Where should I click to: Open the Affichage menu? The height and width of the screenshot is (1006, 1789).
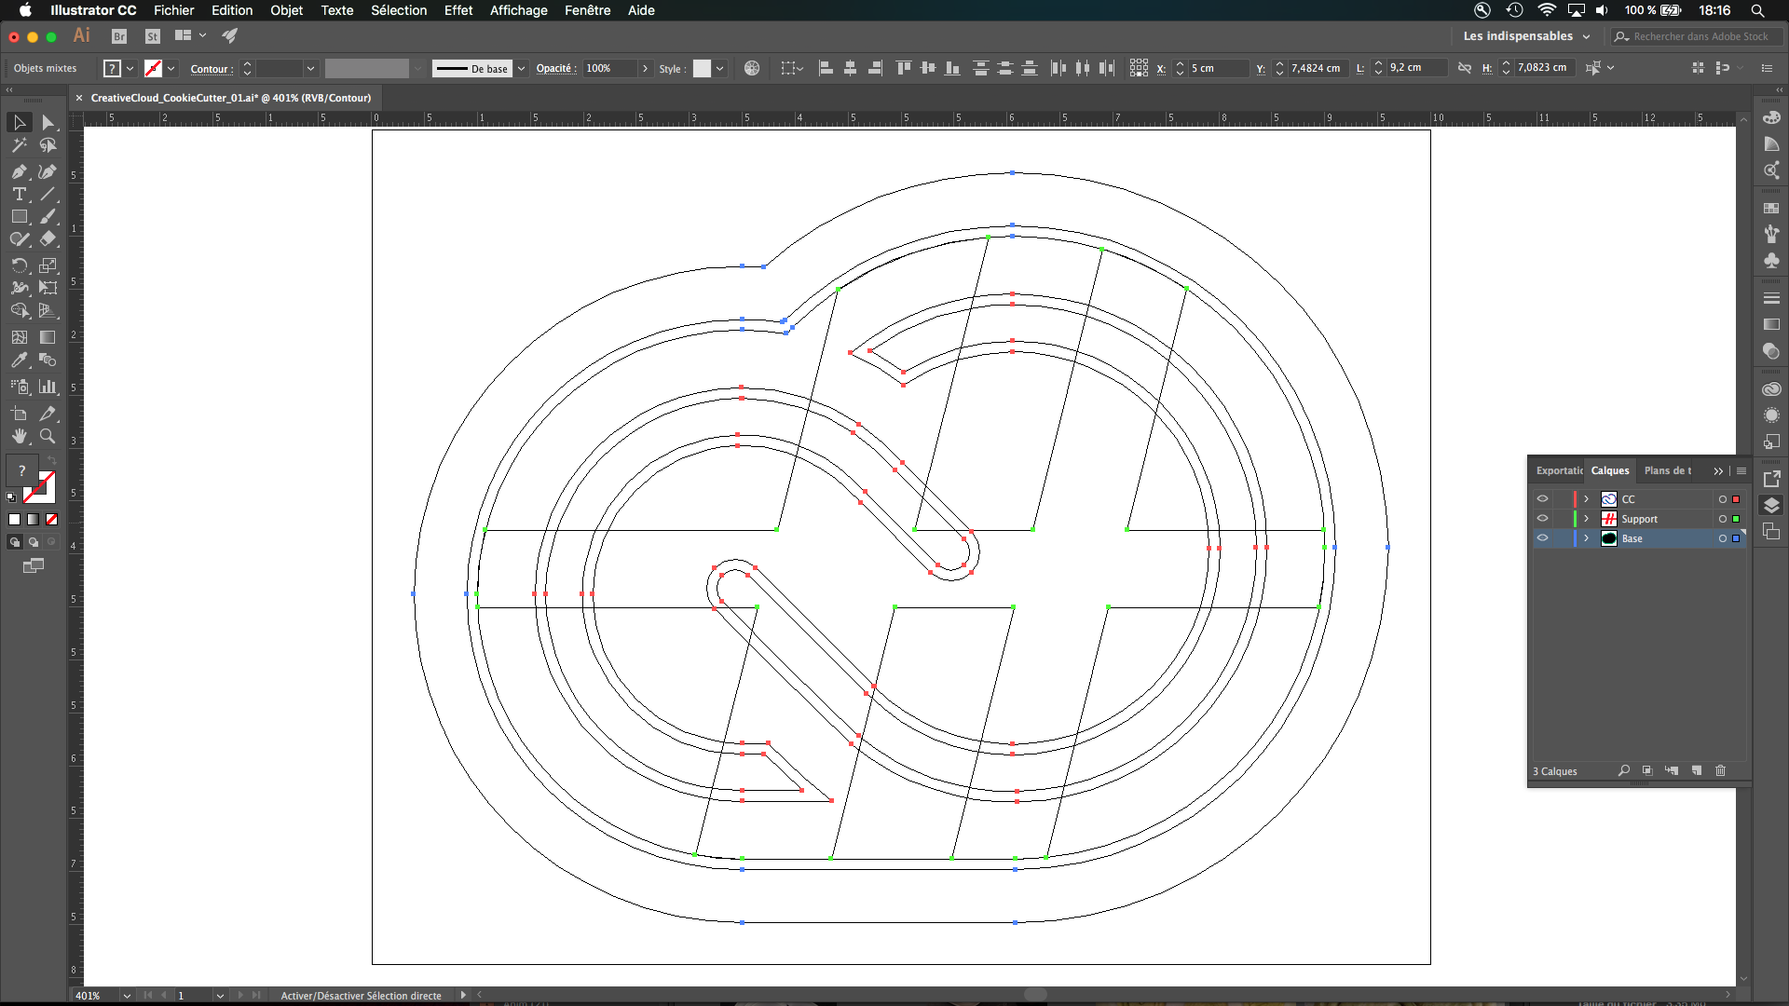(518, 10)
